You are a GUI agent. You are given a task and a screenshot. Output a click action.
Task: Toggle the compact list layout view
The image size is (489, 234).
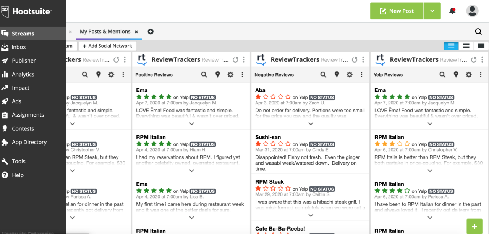click(x=451, y=46)
